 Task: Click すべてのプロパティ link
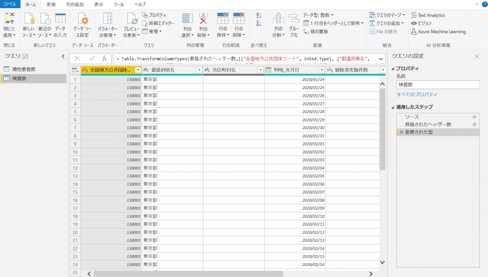tap(417, 94)
